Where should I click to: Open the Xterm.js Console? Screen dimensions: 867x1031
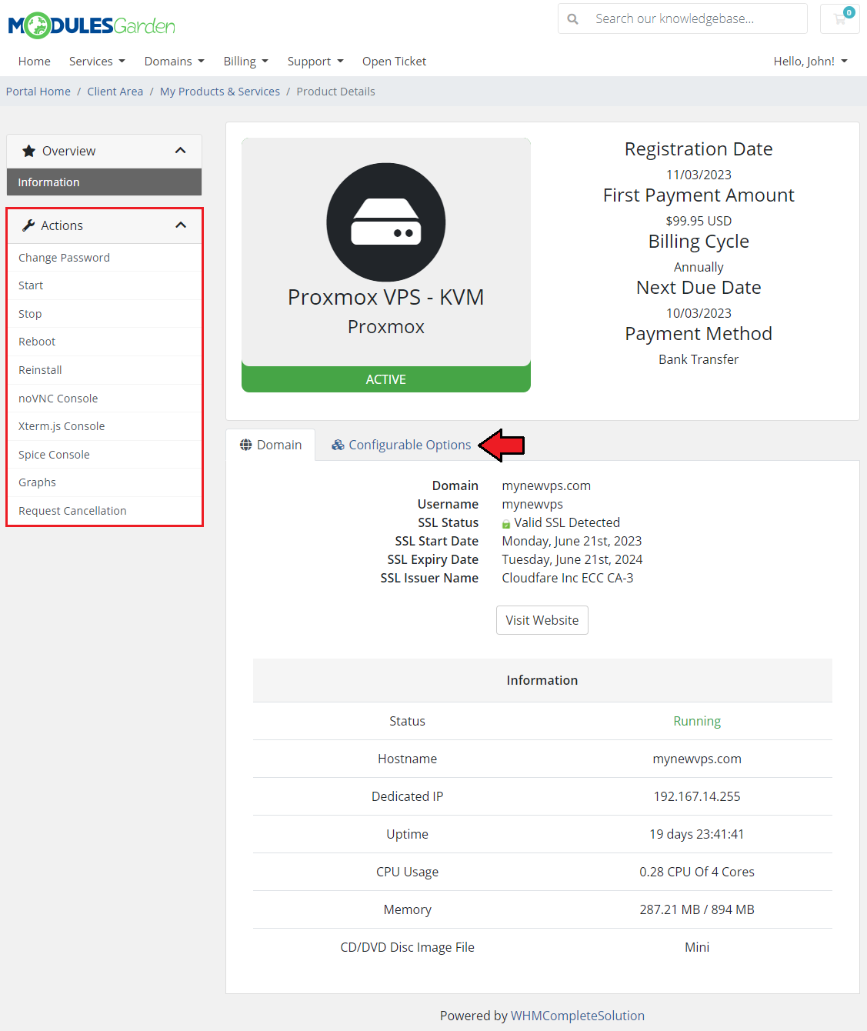point(104,426)
